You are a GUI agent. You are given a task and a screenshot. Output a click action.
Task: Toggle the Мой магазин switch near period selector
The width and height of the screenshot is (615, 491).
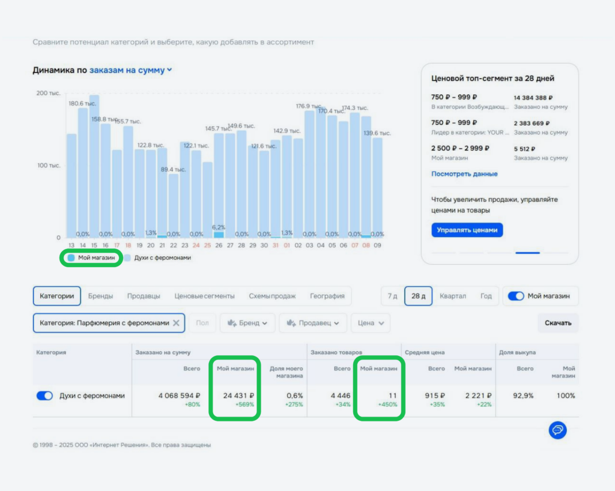tap(515, 296)
